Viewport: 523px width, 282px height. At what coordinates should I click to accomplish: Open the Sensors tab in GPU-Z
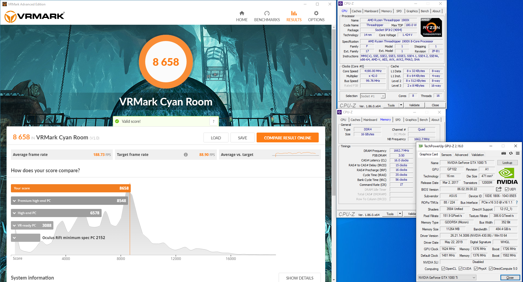[x=446, y=155]
